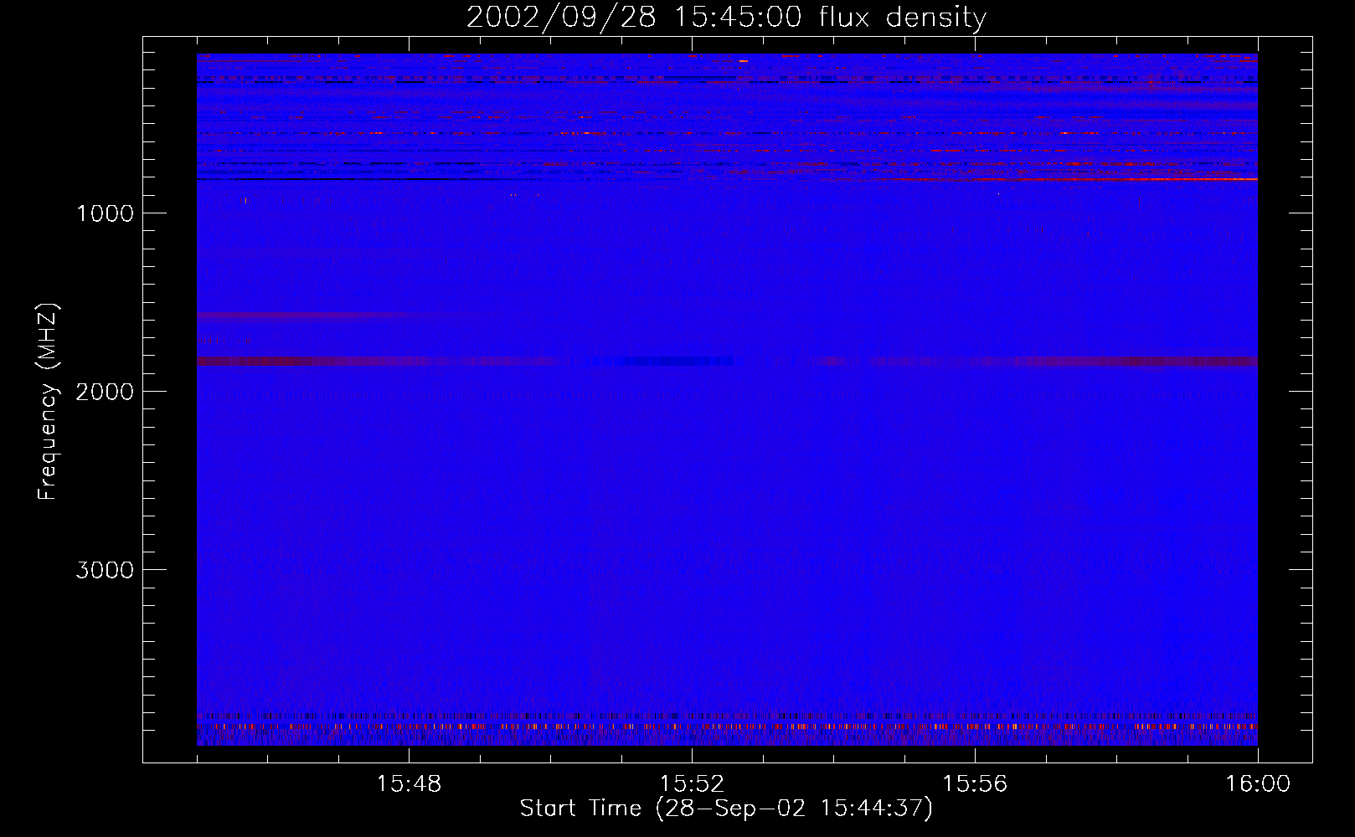
Task: Click the 'Start Time (28-Sep-02 15:44:37)' x-axis label
Action: (726, 809)
